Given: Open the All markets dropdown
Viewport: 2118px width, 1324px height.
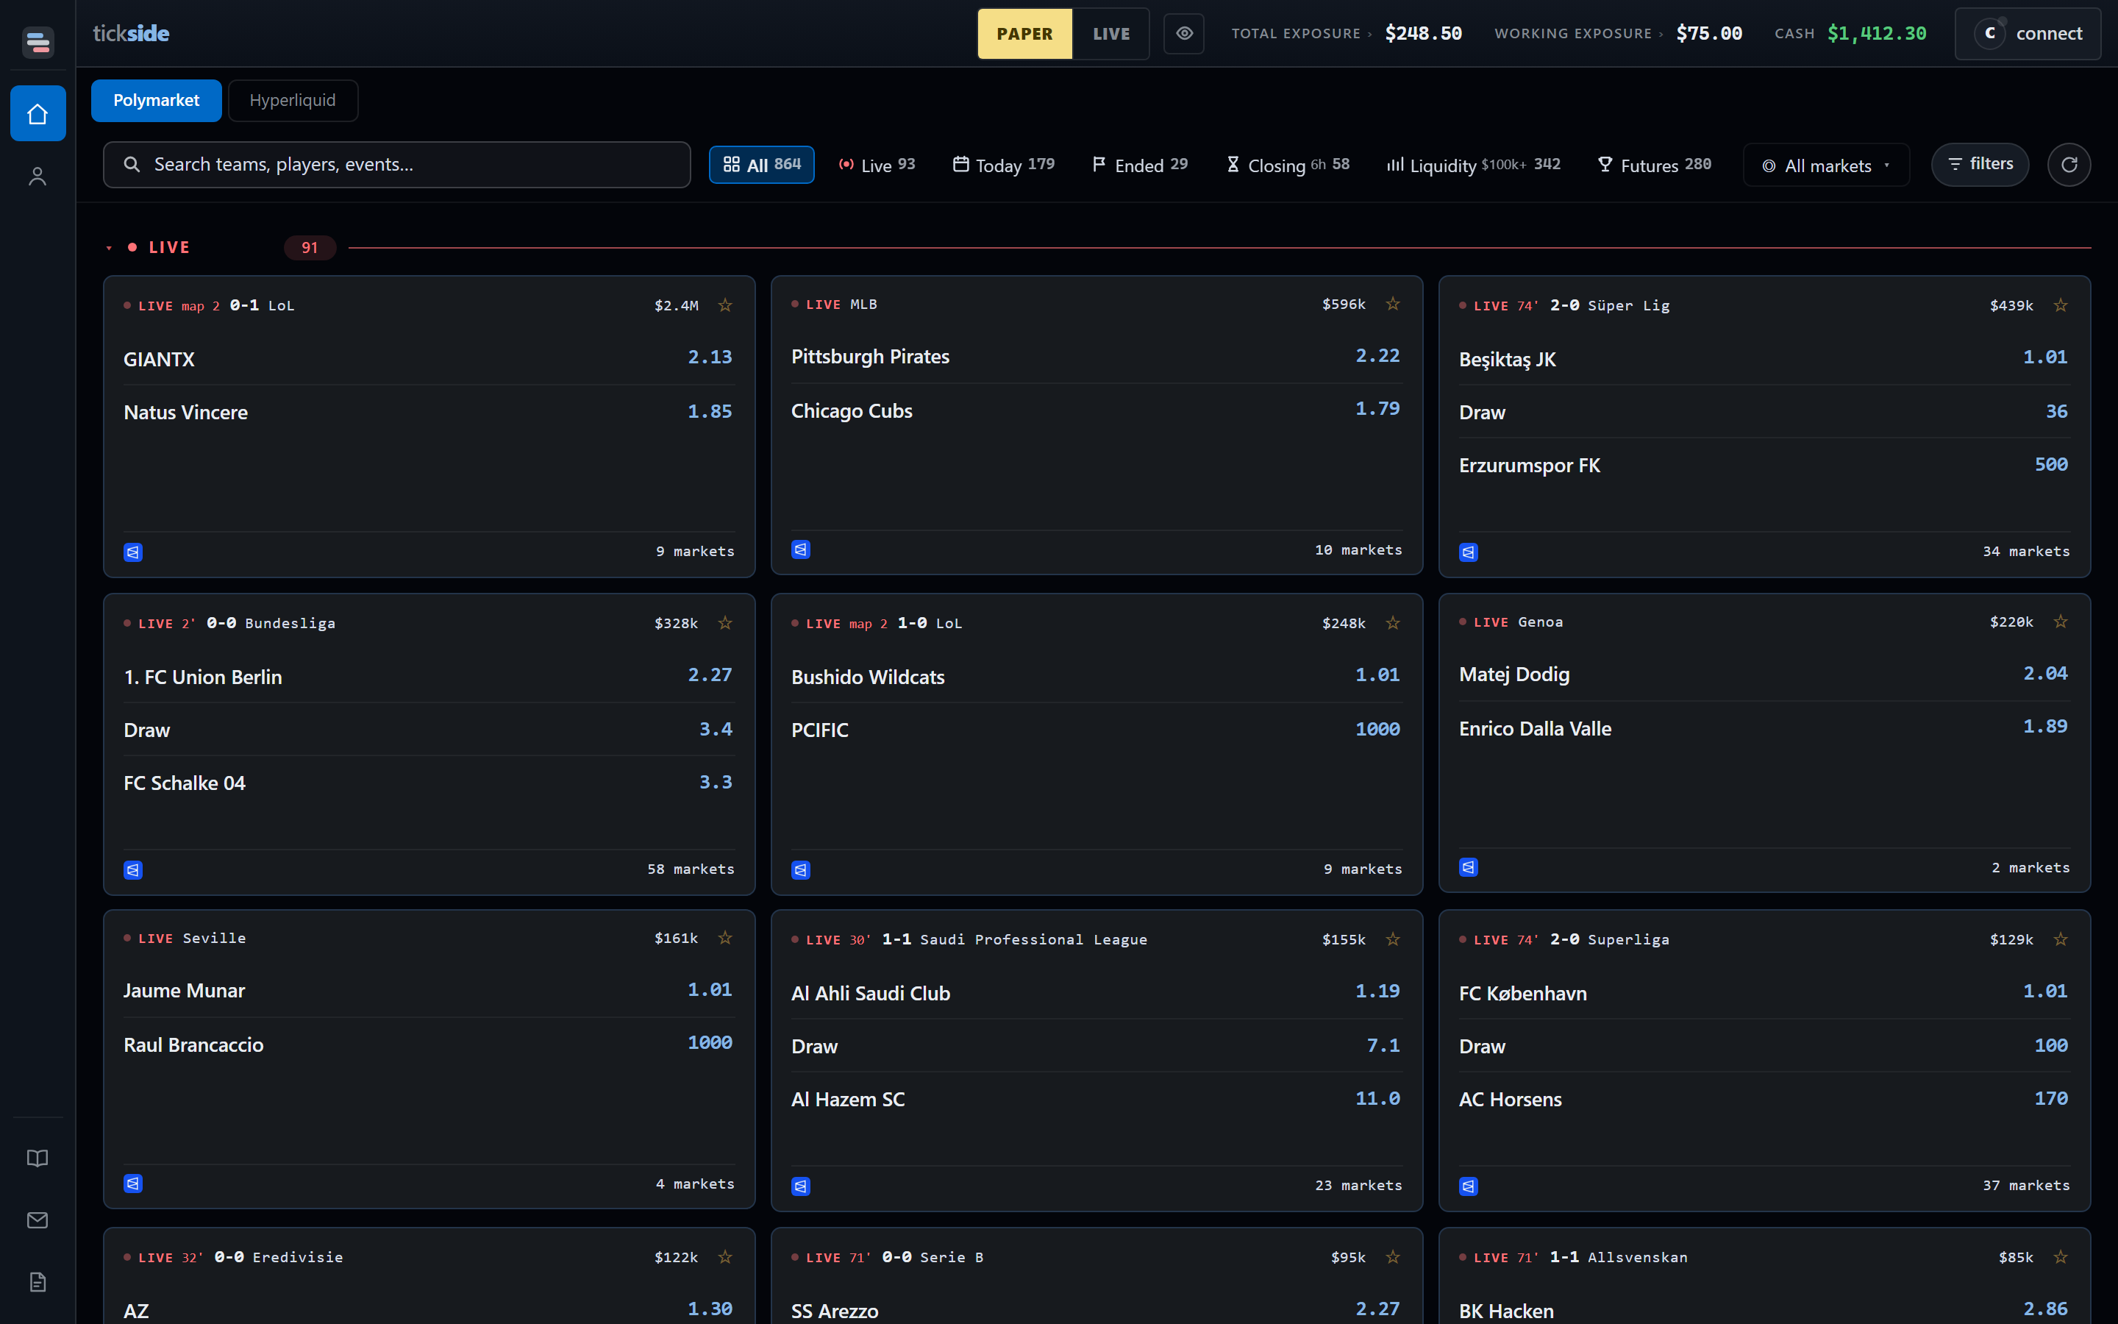Looking at the screenshot, I should (x=1827, y=165).
